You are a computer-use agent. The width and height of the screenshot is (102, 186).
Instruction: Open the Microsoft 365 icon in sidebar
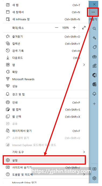94,75
